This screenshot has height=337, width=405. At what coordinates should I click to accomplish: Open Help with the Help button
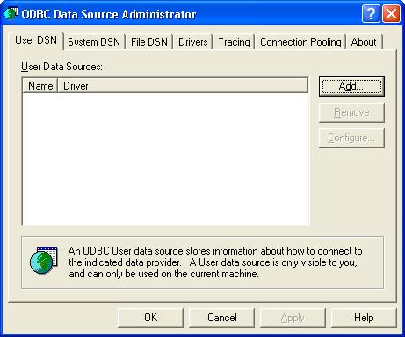click(x=364, y=318)
